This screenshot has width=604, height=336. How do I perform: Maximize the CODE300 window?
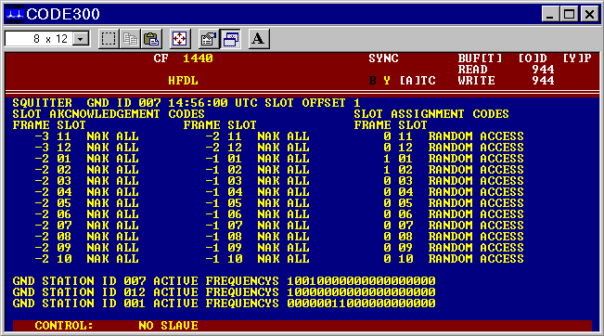pyautogui.click(x=569, y=14)
